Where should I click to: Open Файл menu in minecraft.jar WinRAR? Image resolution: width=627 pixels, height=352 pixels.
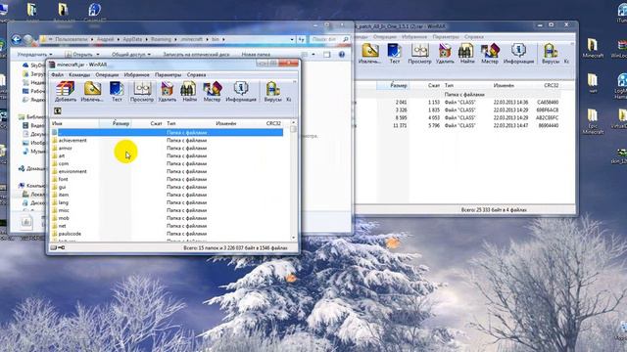(57, 74)
